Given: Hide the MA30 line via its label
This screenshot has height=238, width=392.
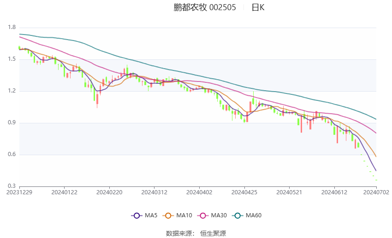Looking at the screenshot, I should point(219,215).
